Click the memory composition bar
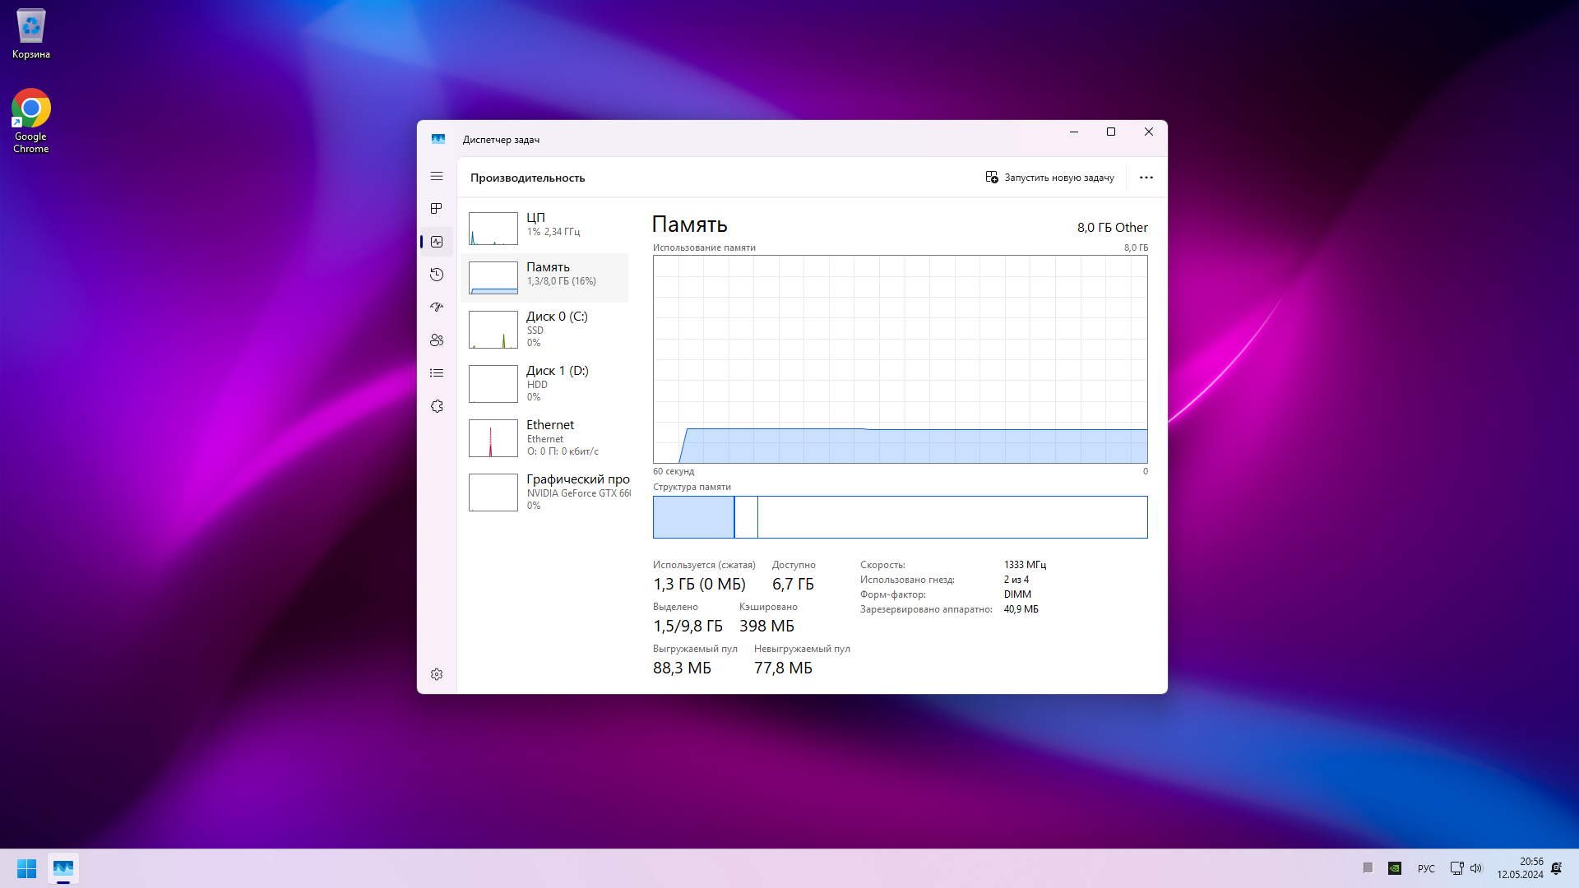 (x=900, y=517)
